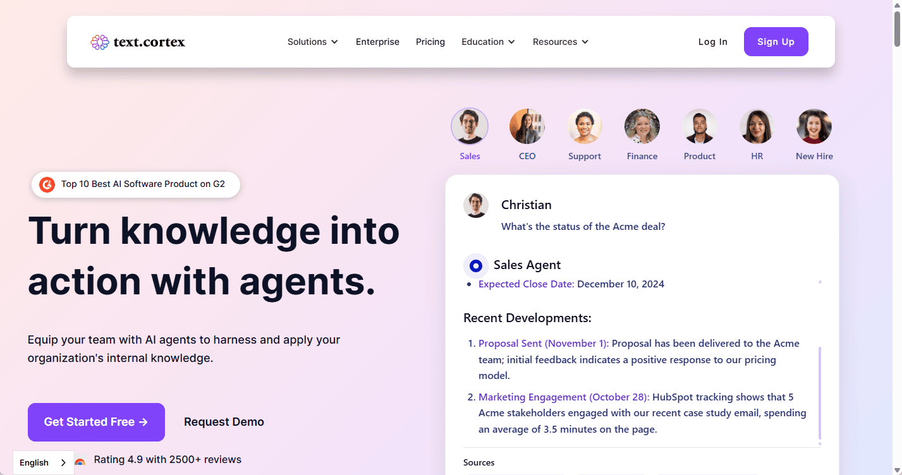Expand the Education menu
Image resolution: width=902 pixels, height=475 pixels.
(x=487, y=42)
